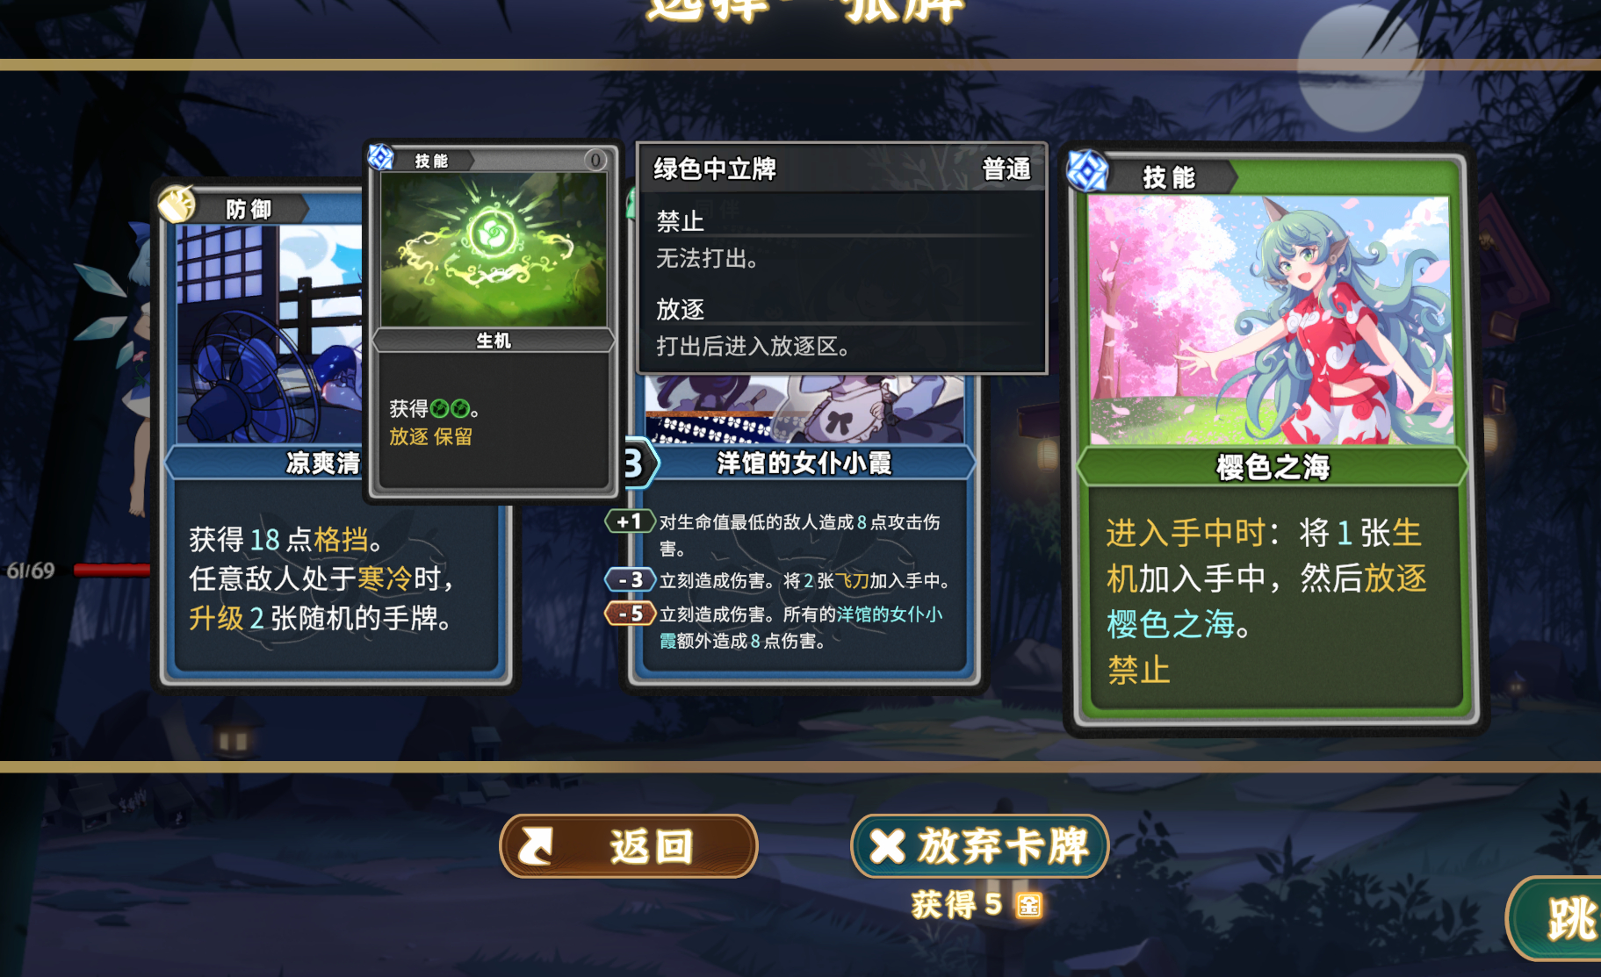Select the 凉爽清 defense card artwork
1601x977 pixels.
click(x=270, y=334)
